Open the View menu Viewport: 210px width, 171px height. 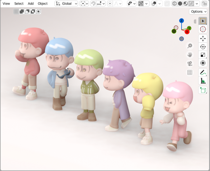(6, 4)
